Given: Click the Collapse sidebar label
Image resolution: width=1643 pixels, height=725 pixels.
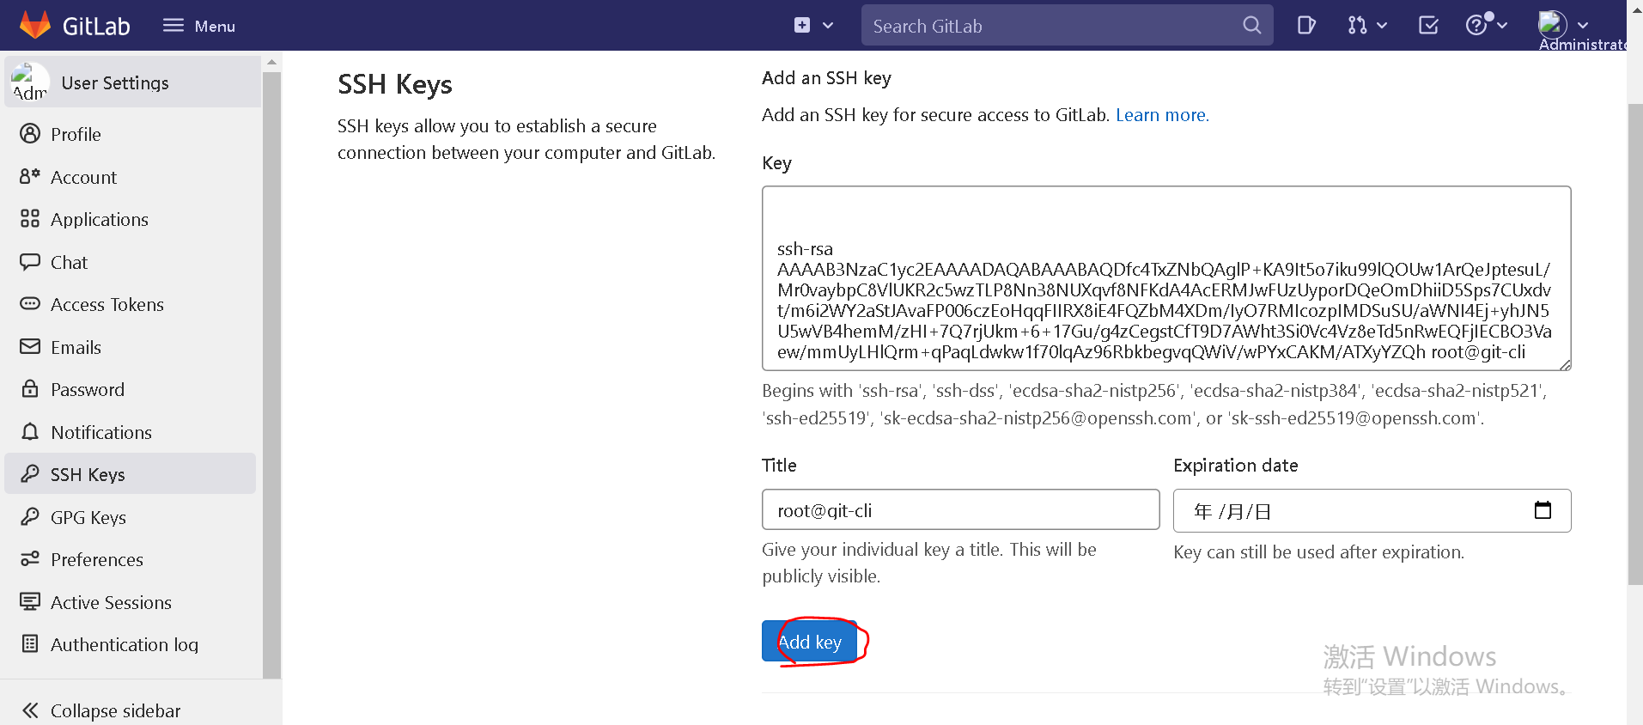Looking at the screenshot, I should tap(116, 711).
